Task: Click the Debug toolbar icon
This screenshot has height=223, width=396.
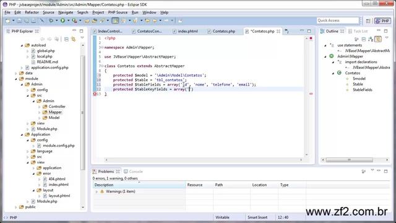Action: [51, 20]
